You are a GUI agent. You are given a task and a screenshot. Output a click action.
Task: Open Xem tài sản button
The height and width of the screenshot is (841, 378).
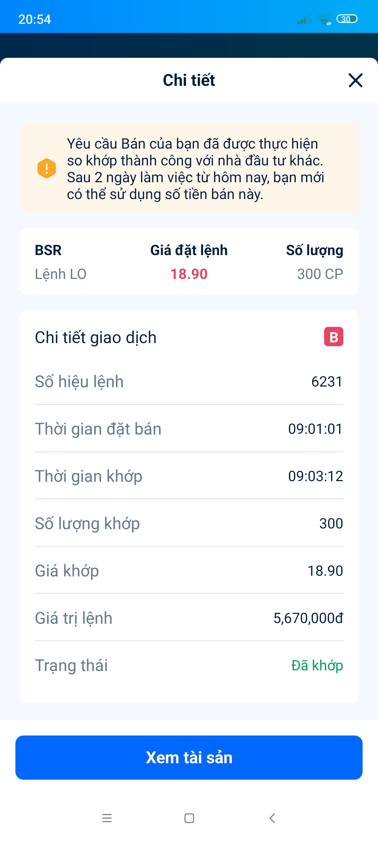tap(189, 758)
